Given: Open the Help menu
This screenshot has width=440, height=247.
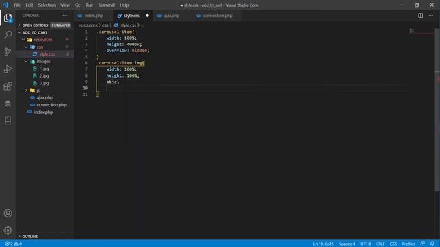Looking at the screenshot, I should tap(124, 5).
